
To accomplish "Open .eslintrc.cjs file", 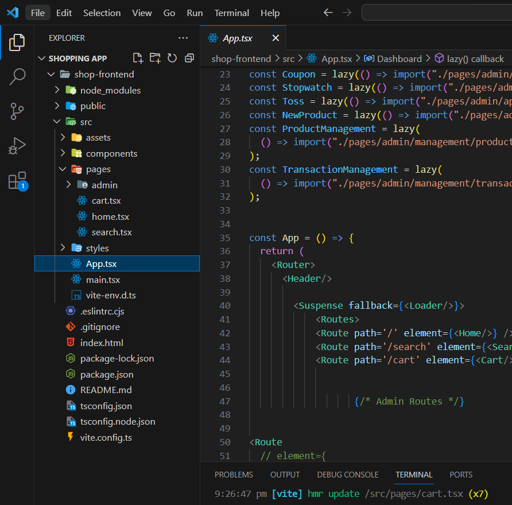I will pos(117,312).
